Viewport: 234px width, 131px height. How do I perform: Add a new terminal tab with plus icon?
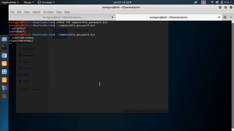[225, 17]
